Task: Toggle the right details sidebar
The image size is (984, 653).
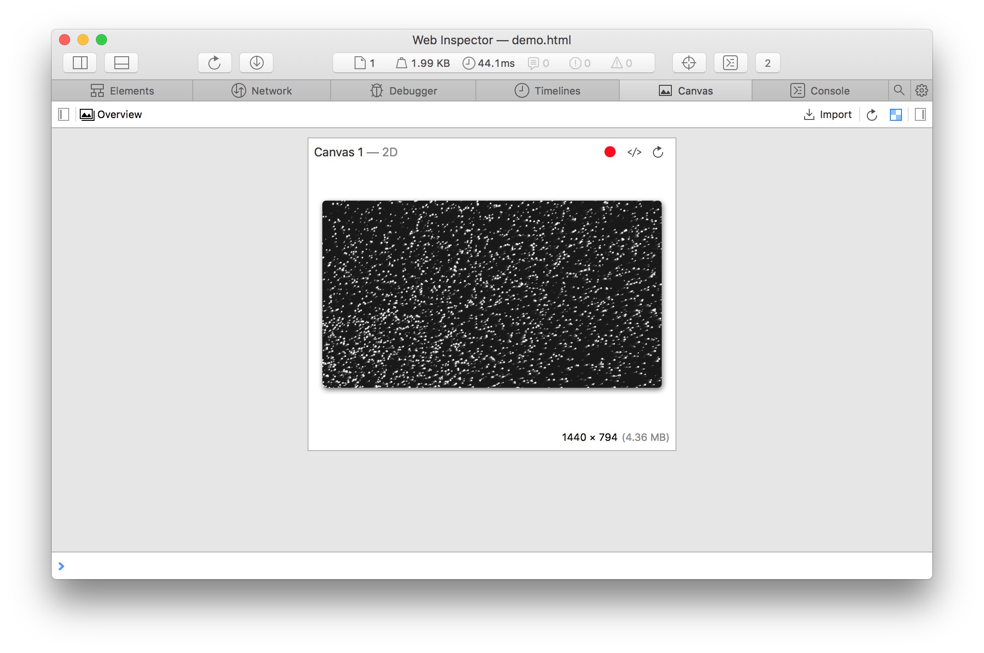Action: 920,114
